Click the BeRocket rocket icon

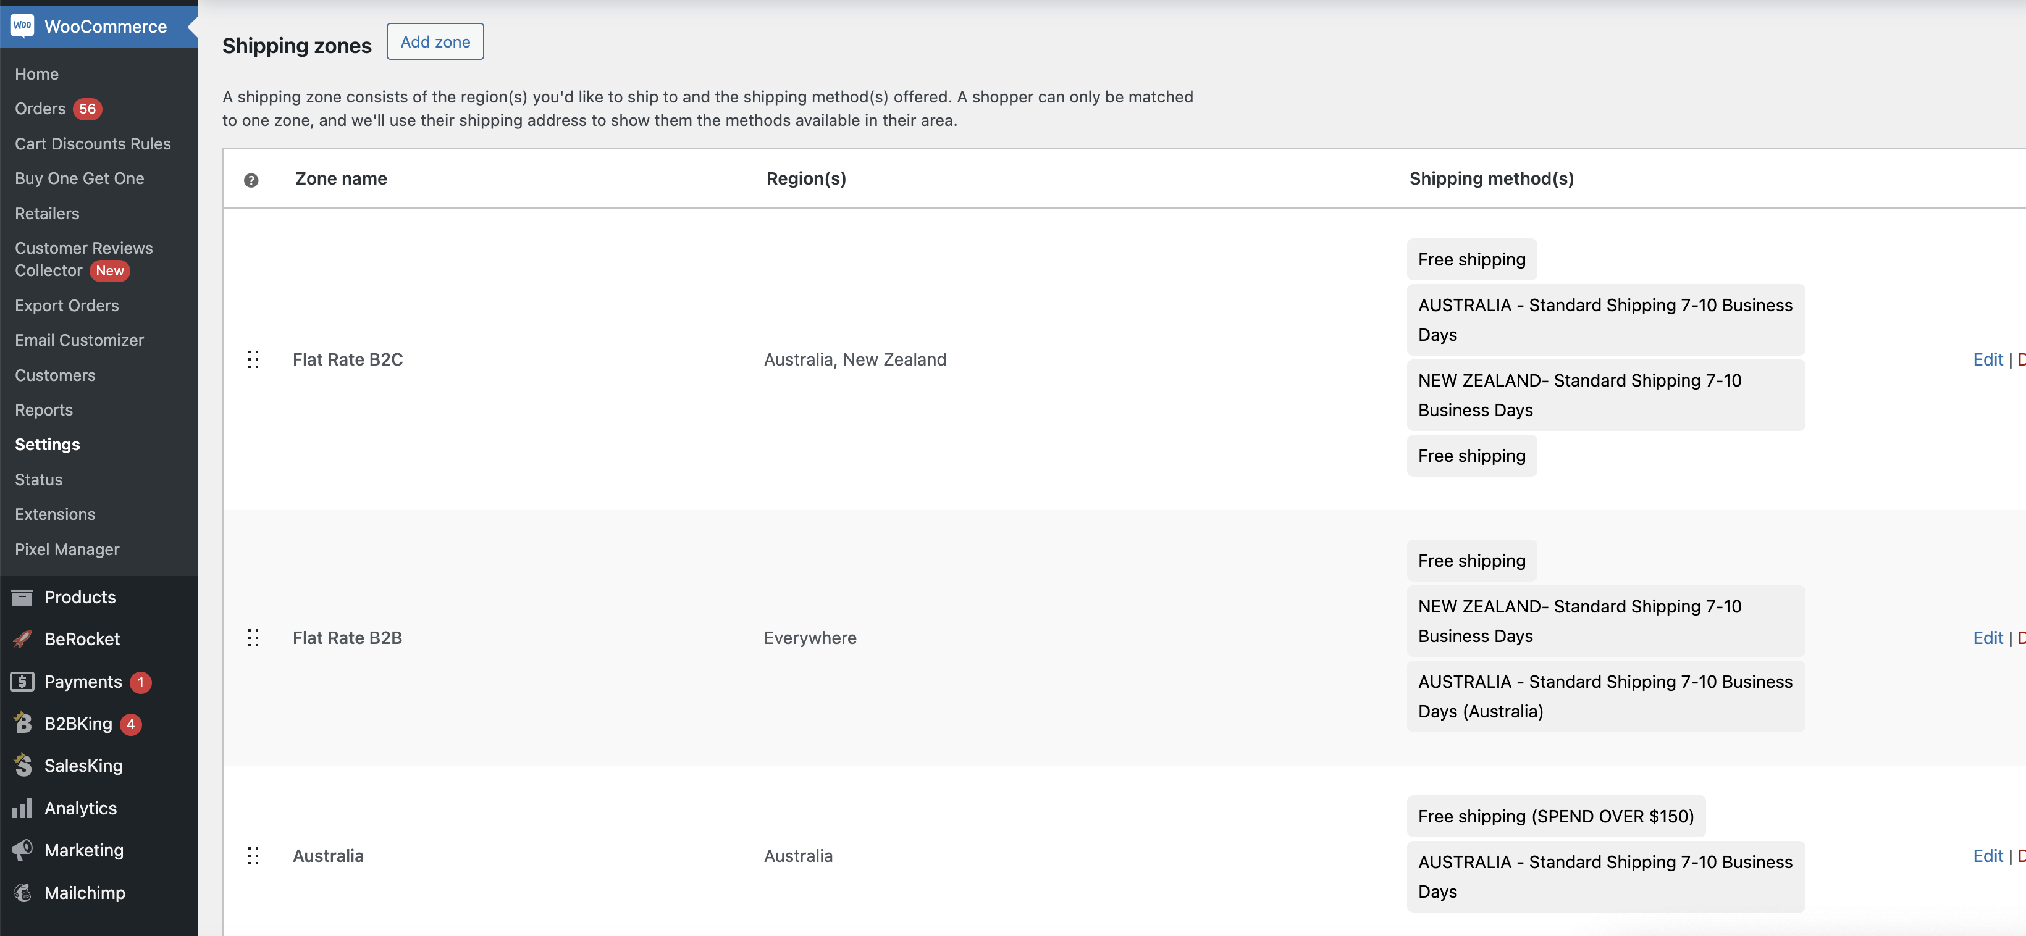tap(22, 639)
